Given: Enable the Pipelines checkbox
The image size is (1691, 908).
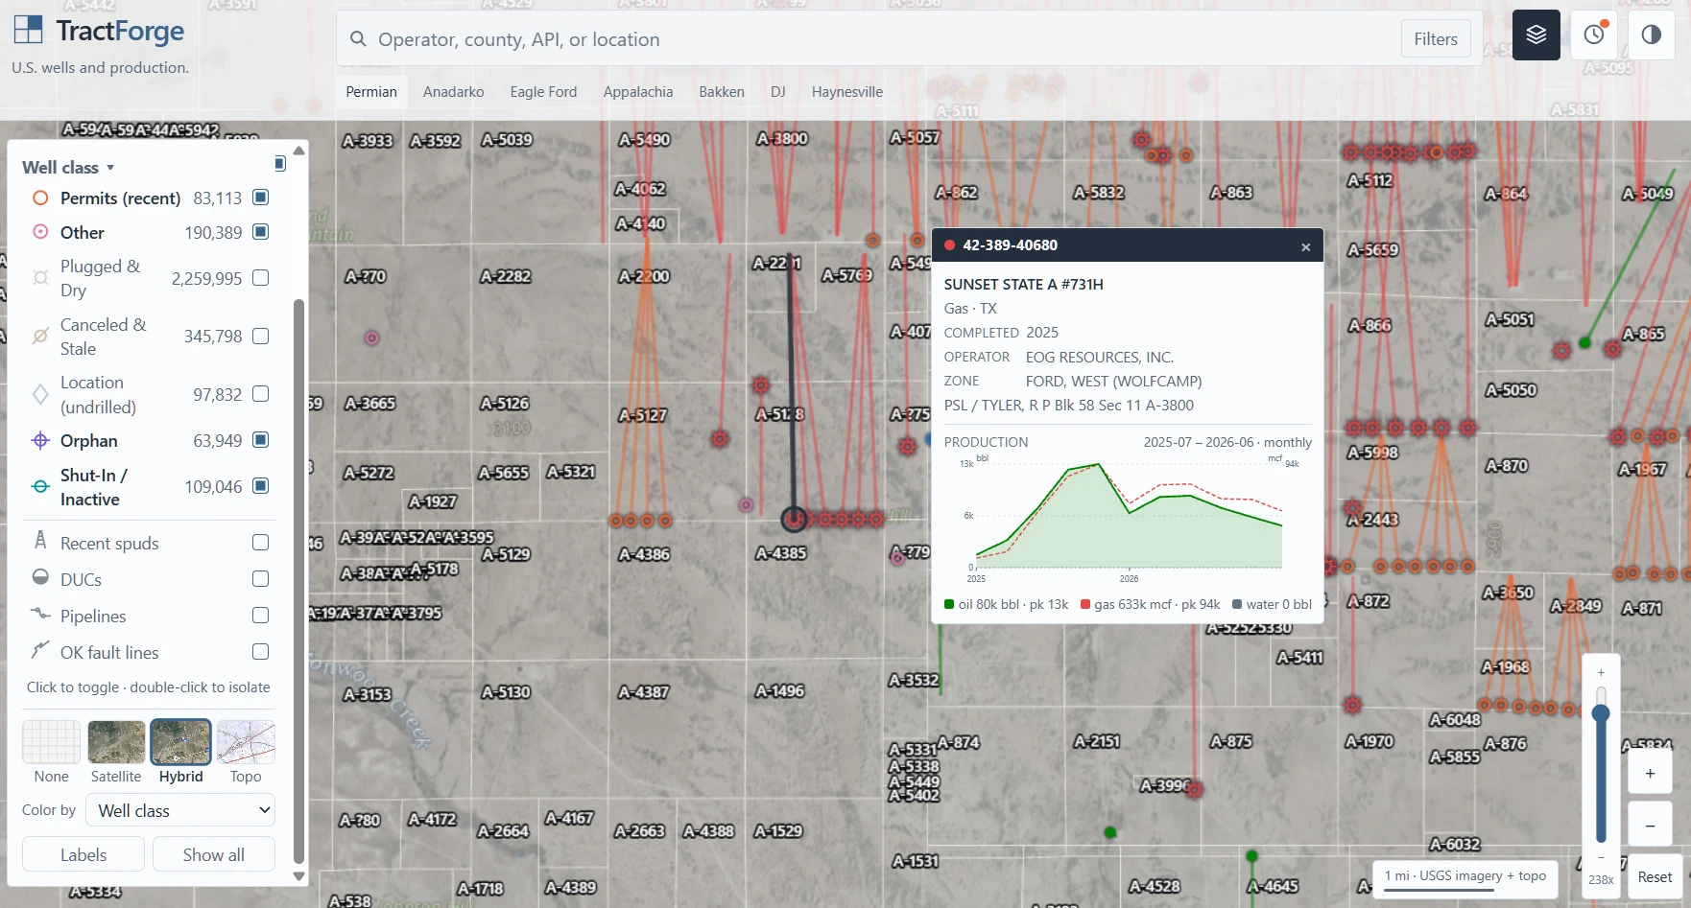Looking at the screenshot, I should 260,616.
